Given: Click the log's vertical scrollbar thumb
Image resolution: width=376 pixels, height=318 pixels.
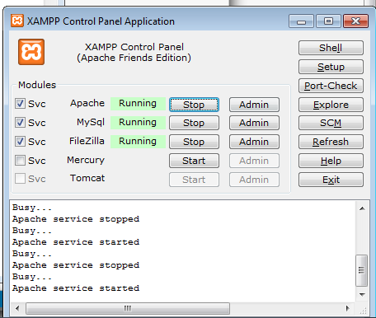Looking at the screenshot, I should click(362, 270).
